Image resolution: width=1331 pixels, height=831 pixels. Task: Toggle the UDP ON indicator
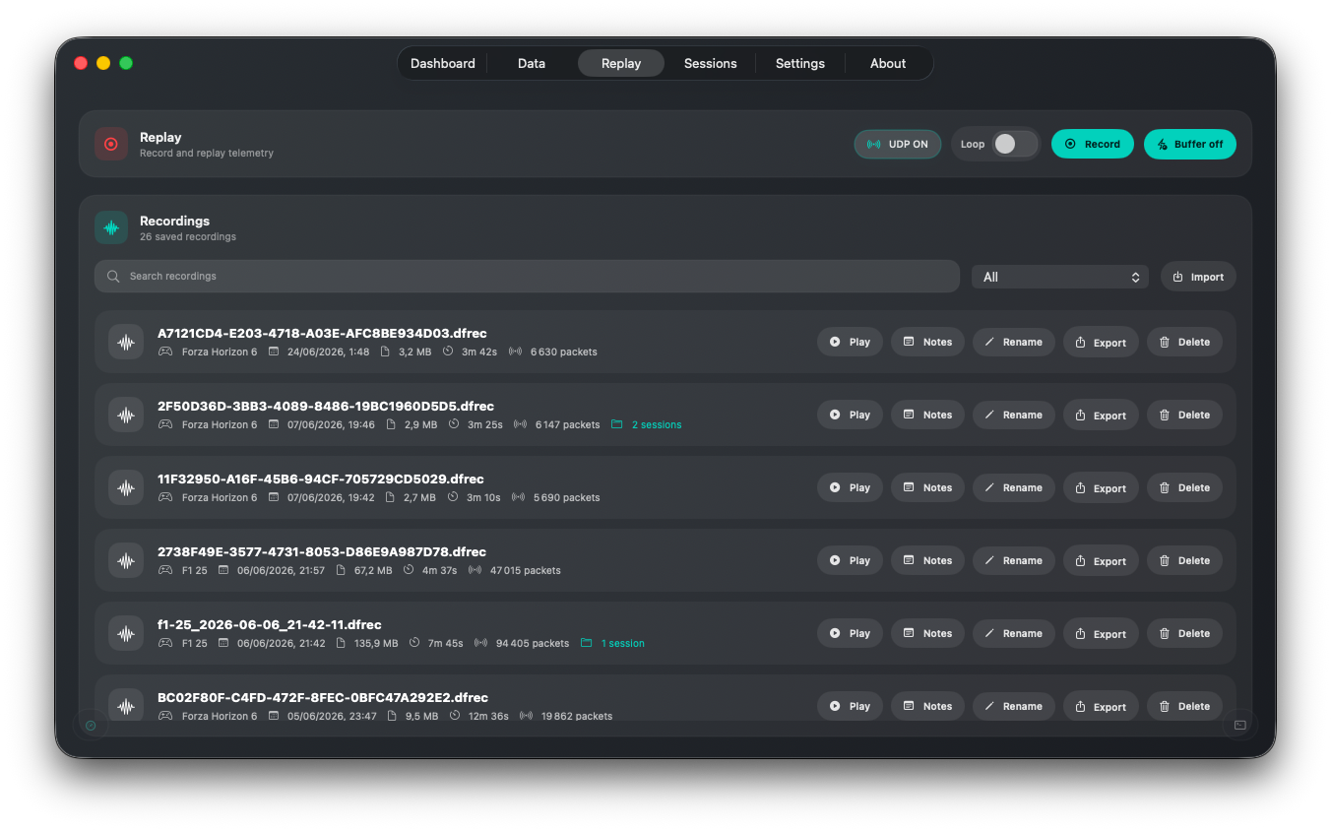[898, 144]
